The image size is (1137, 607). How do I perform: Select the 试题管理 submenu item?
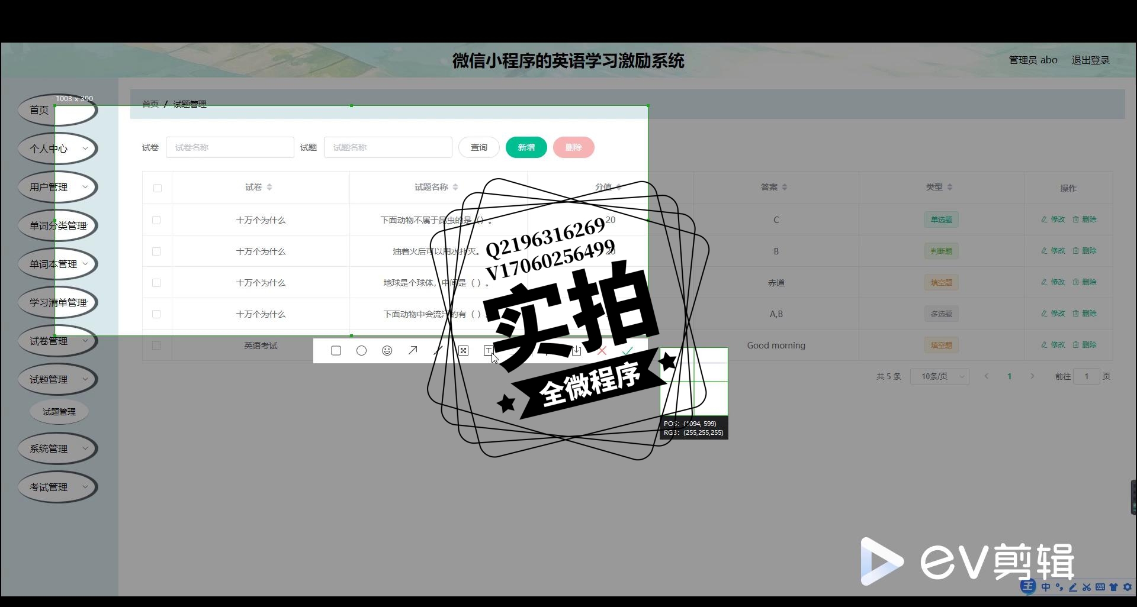(59, 412)
